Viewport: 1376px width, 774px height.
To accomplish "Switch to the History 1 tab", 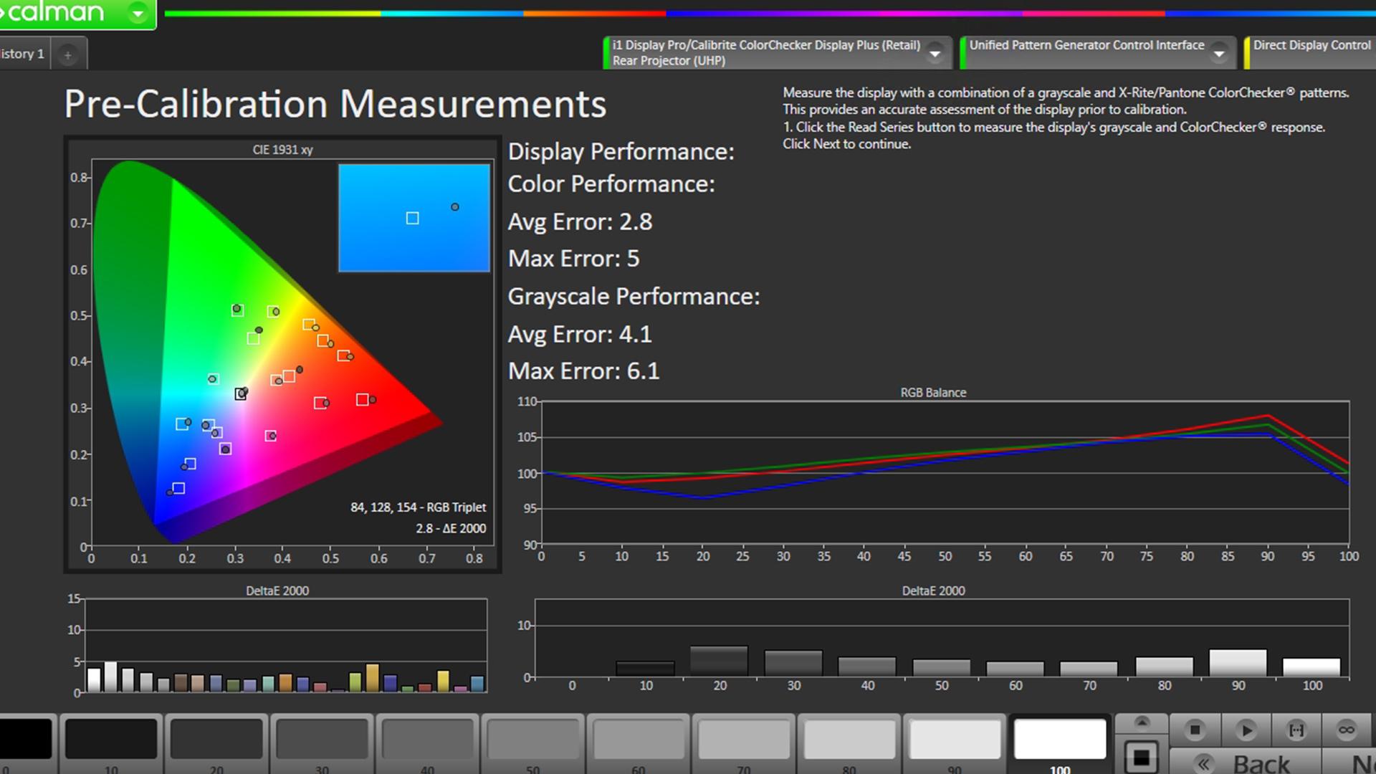I will click(x=23, y=54).
